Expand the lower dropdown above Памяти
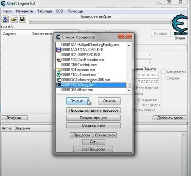 coord(150,63)
